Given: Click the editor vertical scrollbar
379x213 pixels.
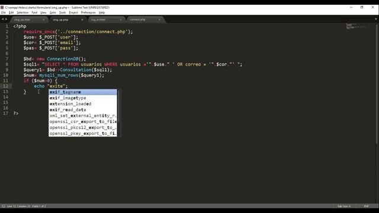Looking at the screenshot, I should (377, 85).
